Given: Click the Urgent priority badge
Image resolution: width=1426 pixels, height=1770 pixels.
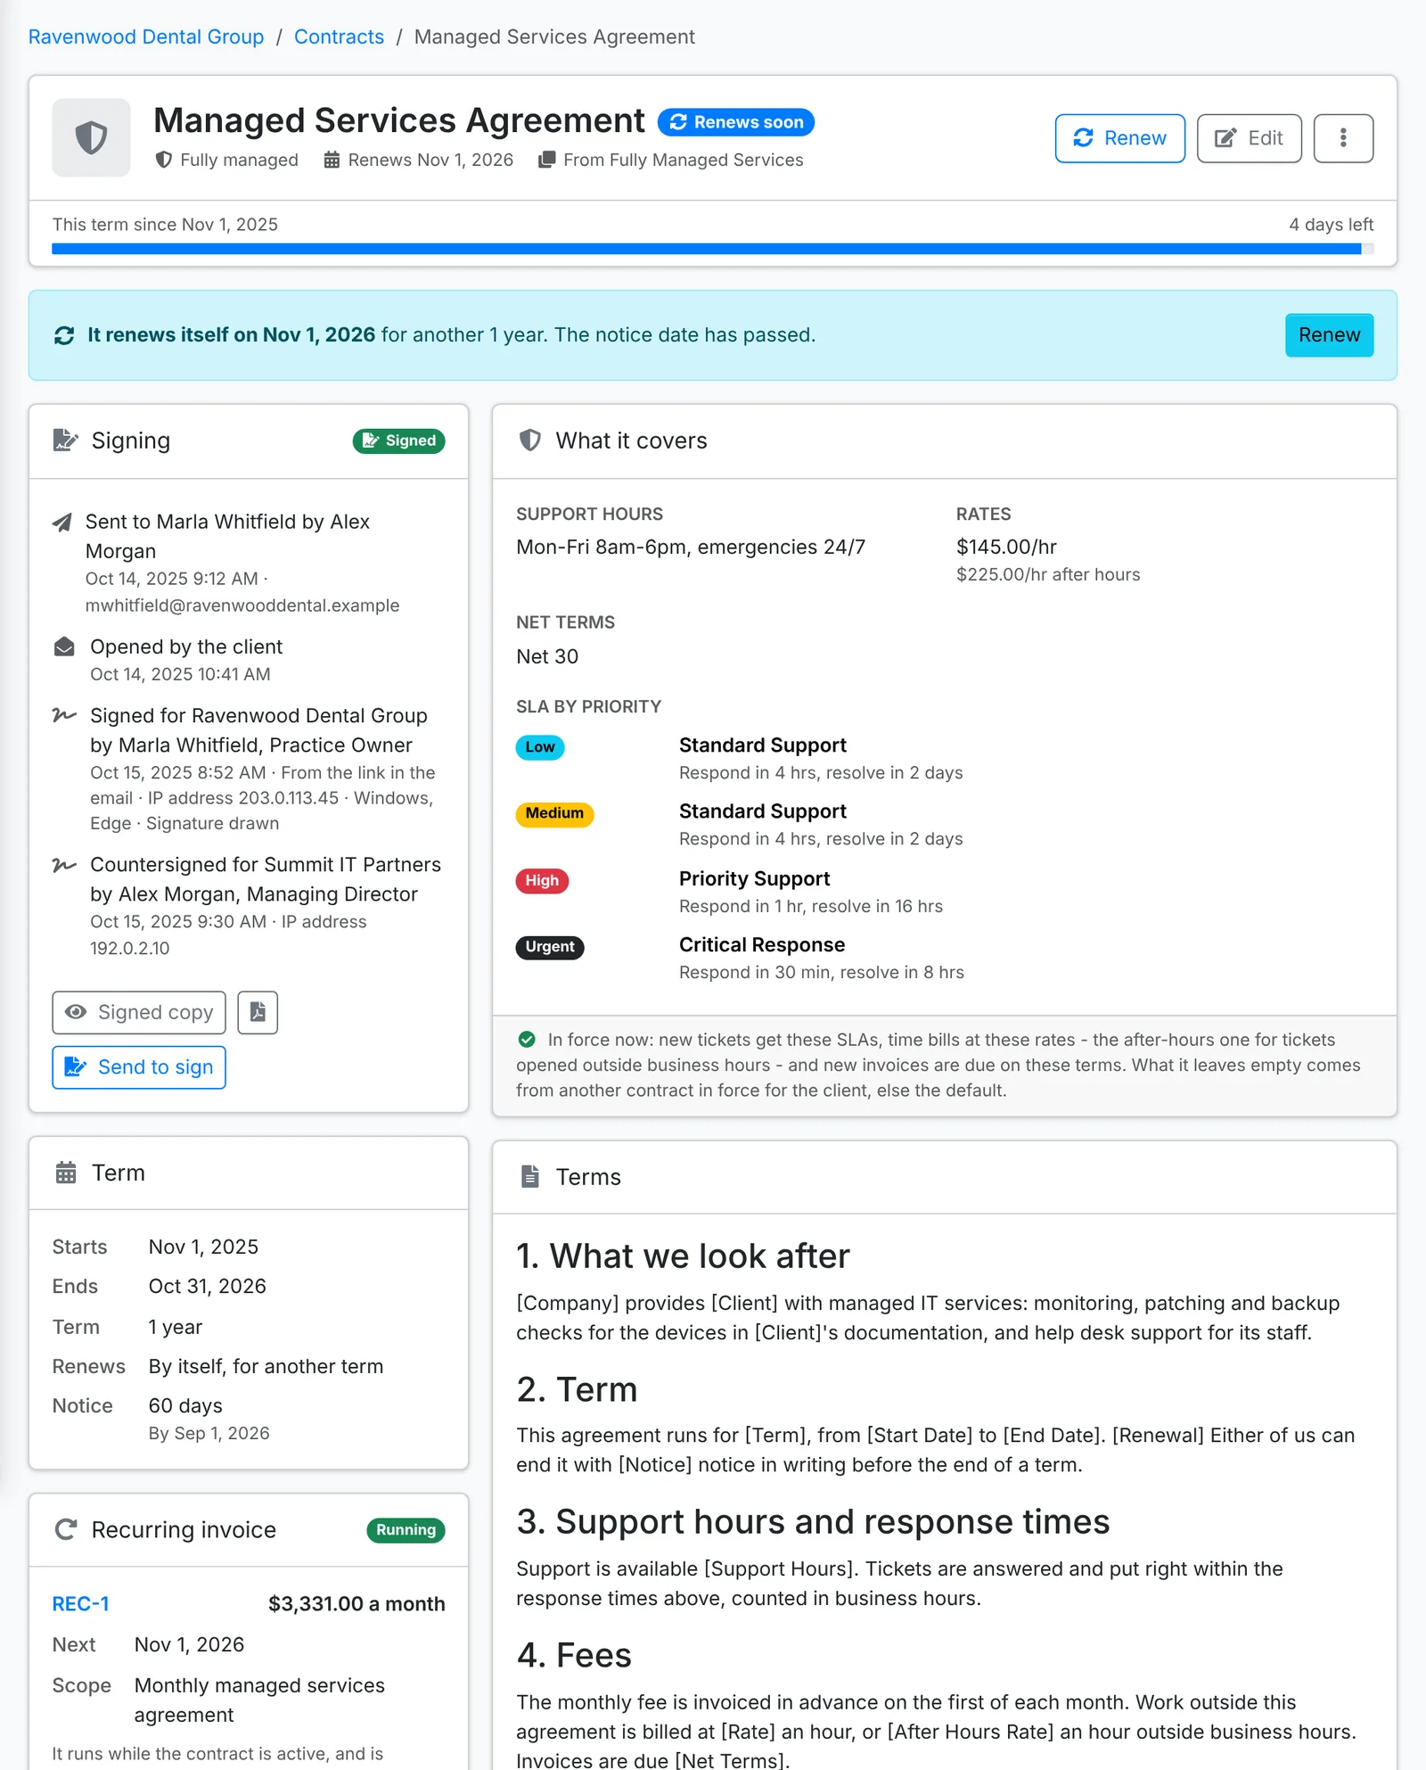Looking at the screenshot, I should [550, 947].
